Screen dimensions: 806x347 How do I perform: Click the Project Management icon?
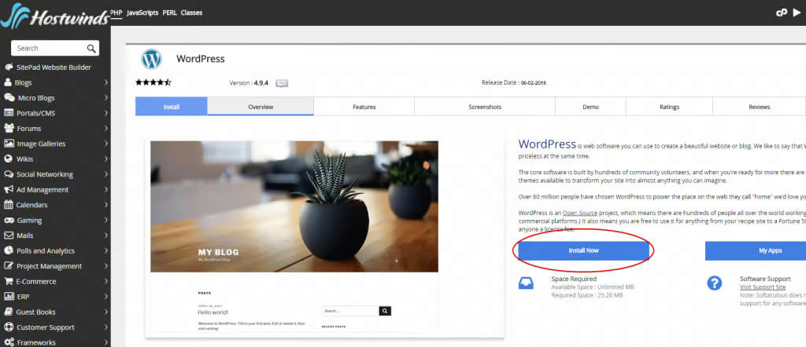[x=8, y=266]
